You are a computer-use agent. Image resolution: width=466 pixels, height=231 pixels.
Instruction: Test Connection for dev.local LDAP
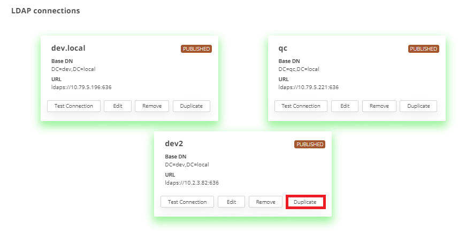click(x=74, y=106)
